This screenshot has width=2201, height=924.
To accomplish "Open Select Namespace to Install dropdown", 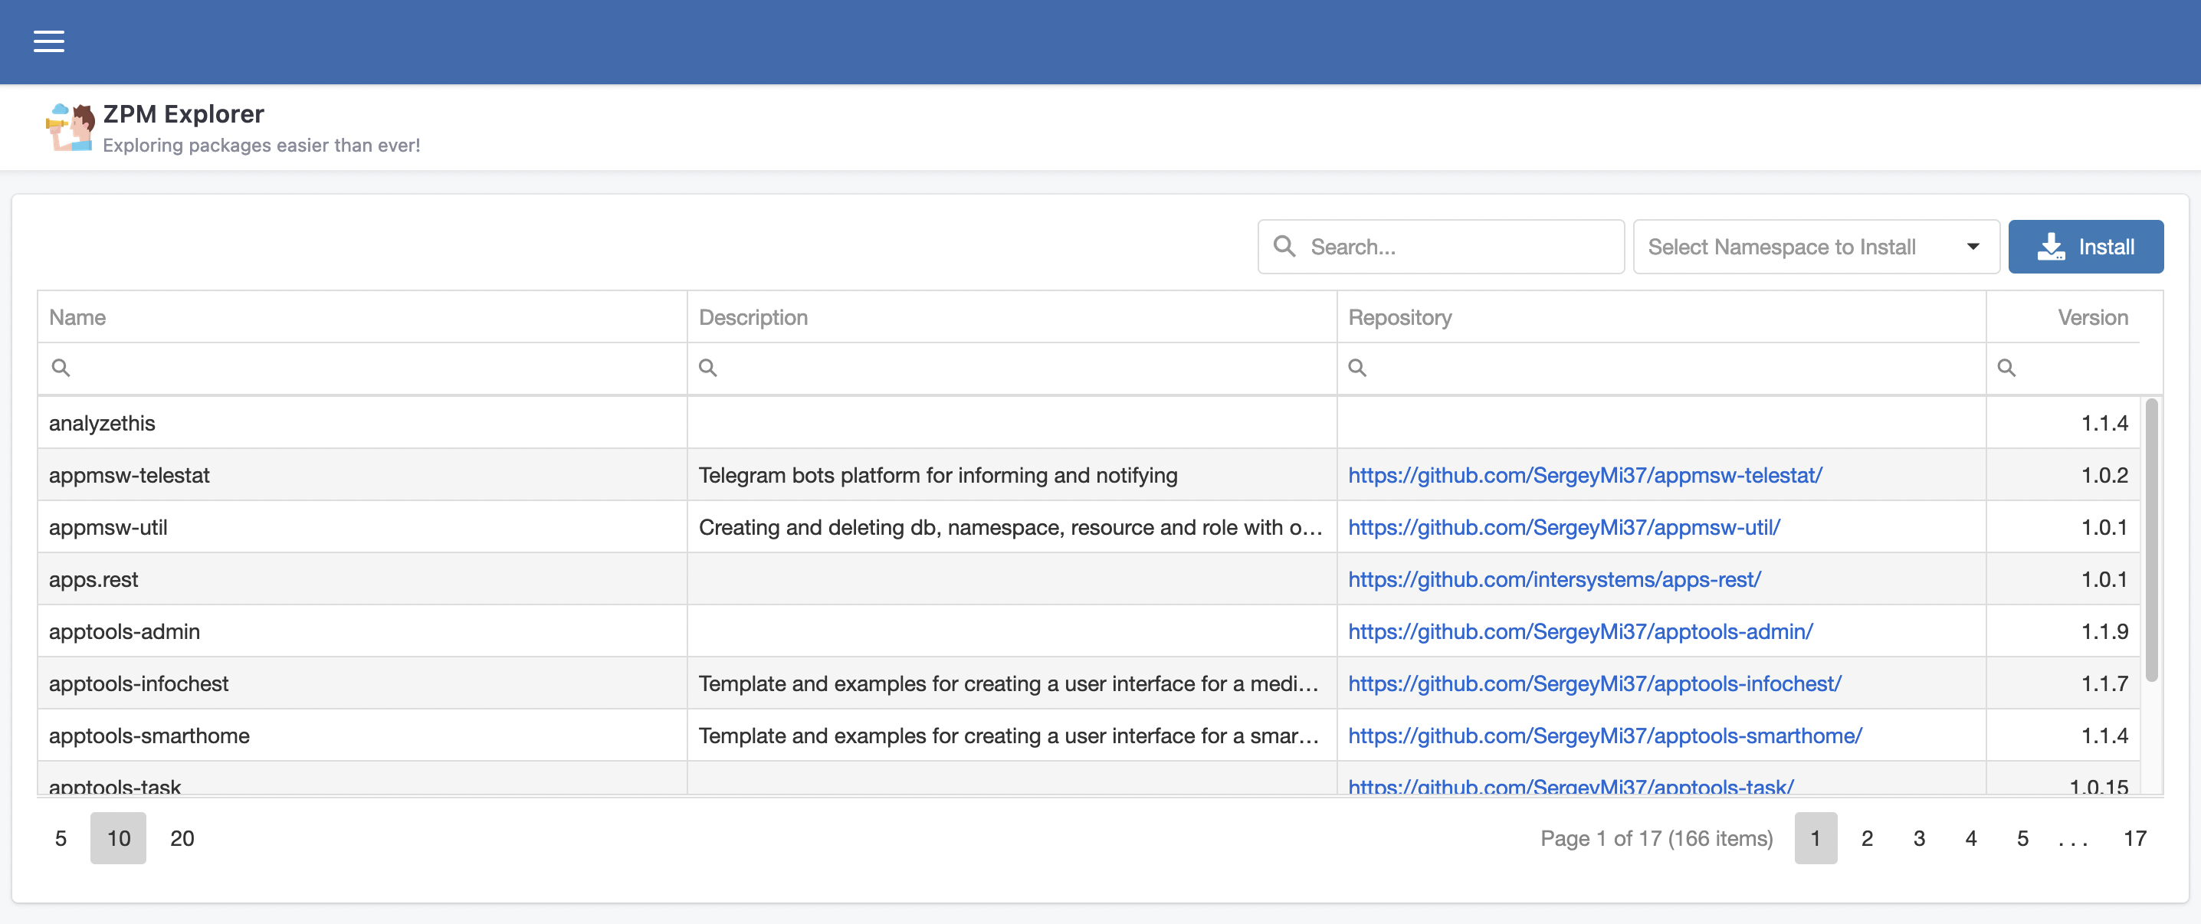I will [1815, 247].
